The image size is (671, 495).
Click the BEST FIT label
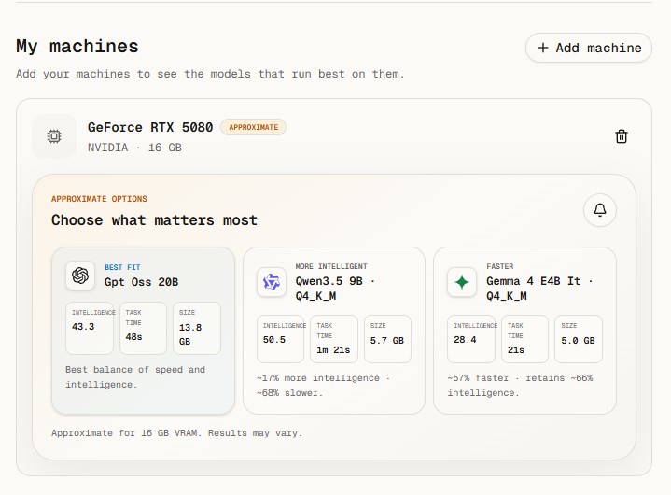122,267
